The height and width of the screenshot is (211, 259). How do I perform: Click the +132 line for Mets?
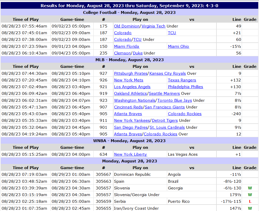point(236,80)
